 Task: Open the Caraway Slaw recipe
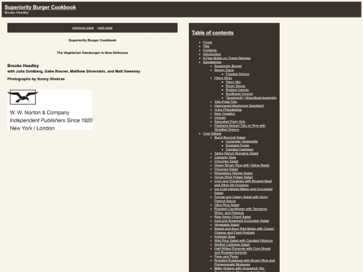[225, 157]
